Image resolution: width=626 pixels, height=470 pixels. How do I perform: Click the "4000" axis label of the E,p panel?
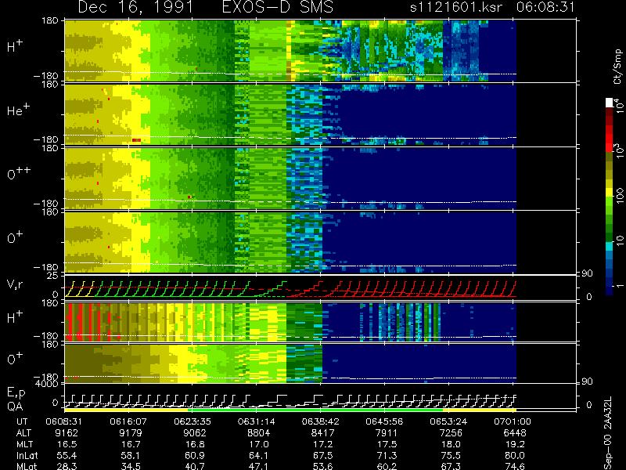click(x=48, y=384)
